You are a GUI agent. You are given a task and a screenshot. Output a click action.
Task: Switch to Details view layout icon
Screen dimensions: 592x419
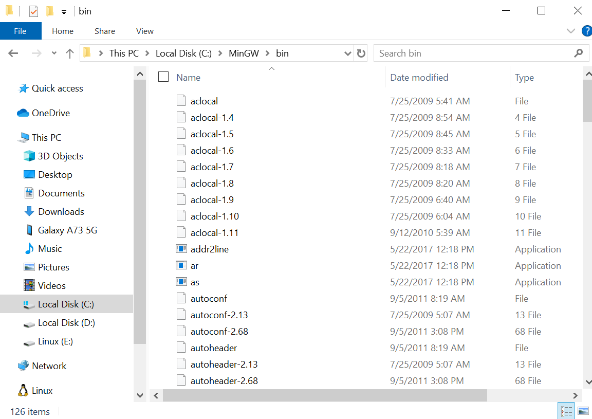[x=566, y=411]
